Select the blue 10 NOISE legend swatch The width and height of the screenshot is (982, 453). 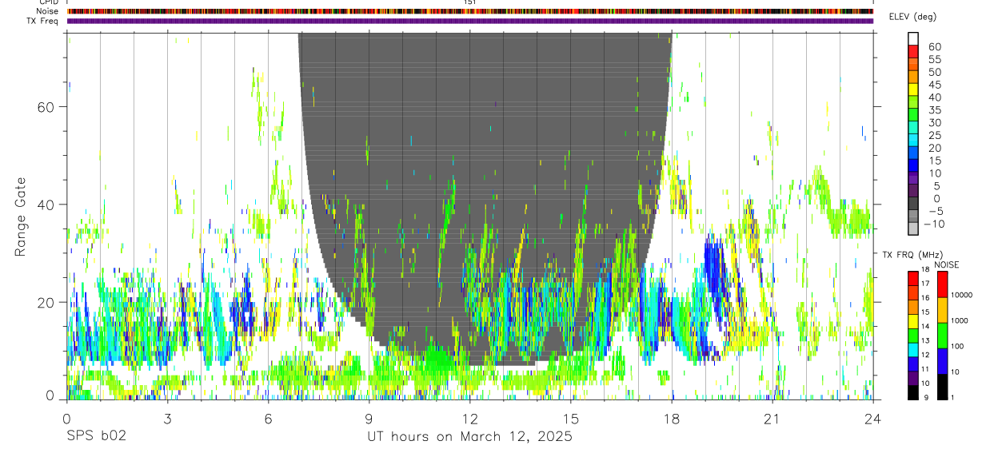tap(942, 360)
